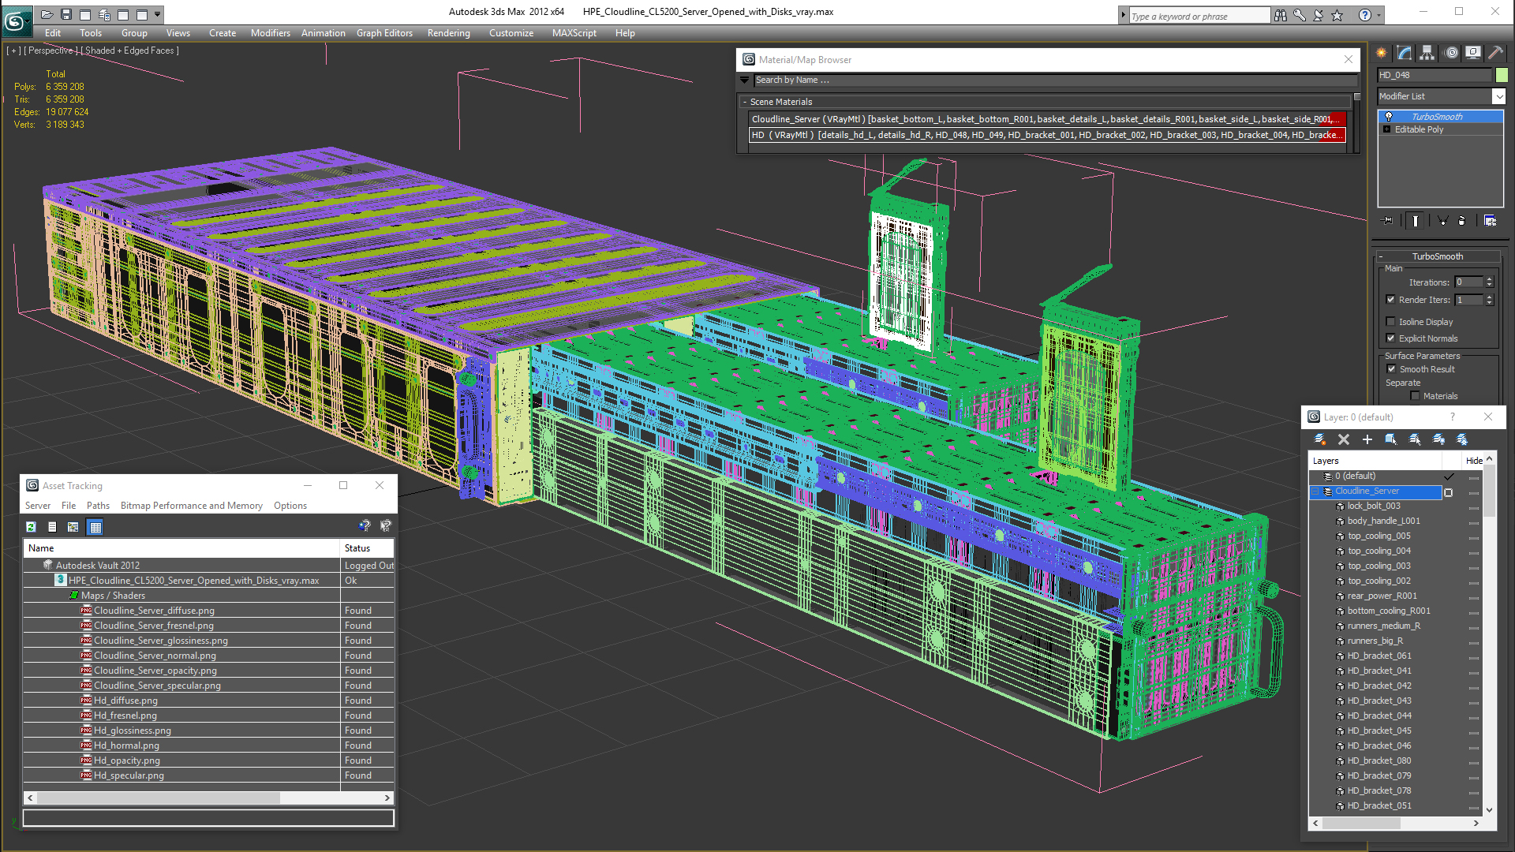Image resolution: width=1515 pixels, height=852 pixels.
Task: Click Delete Highlighted Layer X icon
Action: coord(1344,439)
